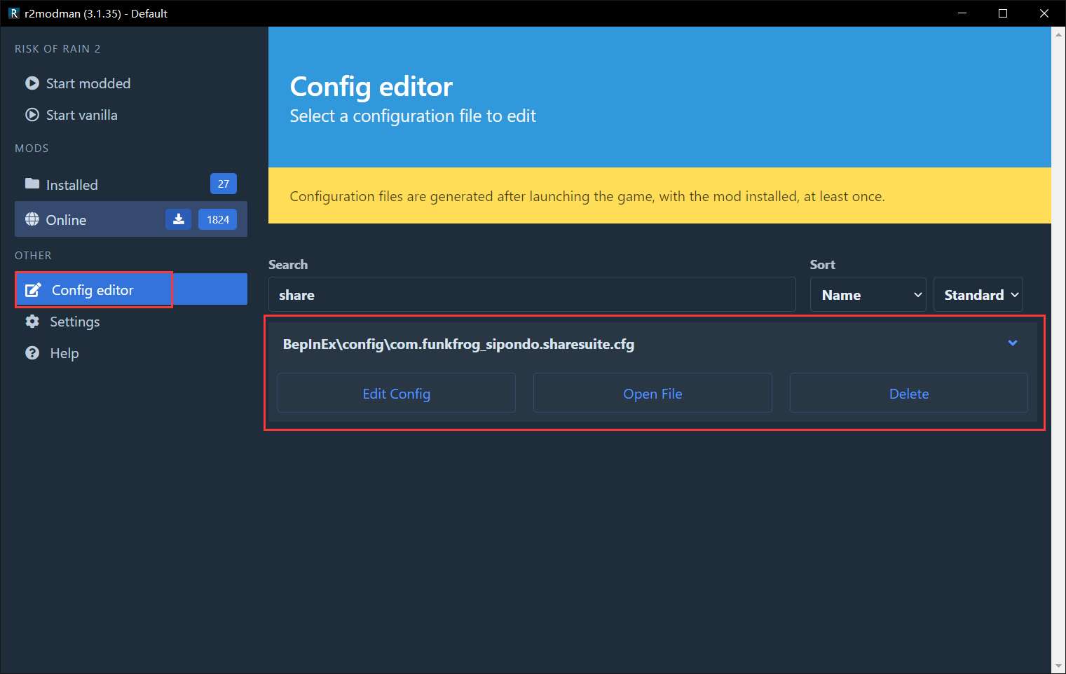Click the Start vanilla play icon
This screenshot has width=1066, height=674.
(x=32, y=115)
